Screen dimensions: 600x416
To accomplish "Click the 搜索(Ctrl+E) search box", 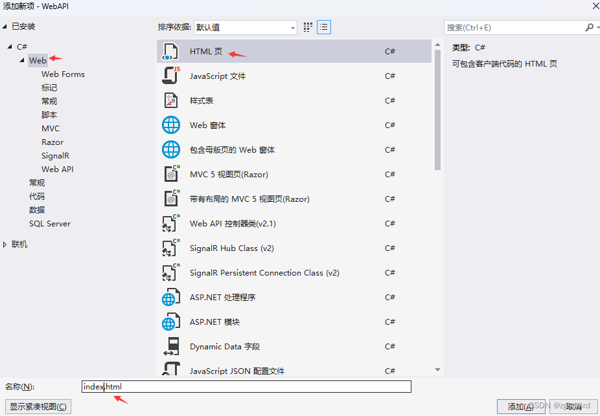I will (514, 28).
